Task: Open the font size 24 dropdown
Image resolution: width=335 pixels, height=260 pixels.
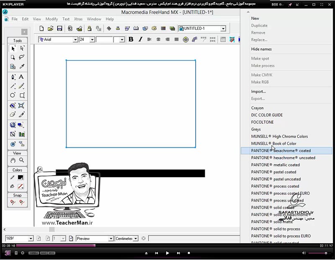Action: click(x=92, y=39)
